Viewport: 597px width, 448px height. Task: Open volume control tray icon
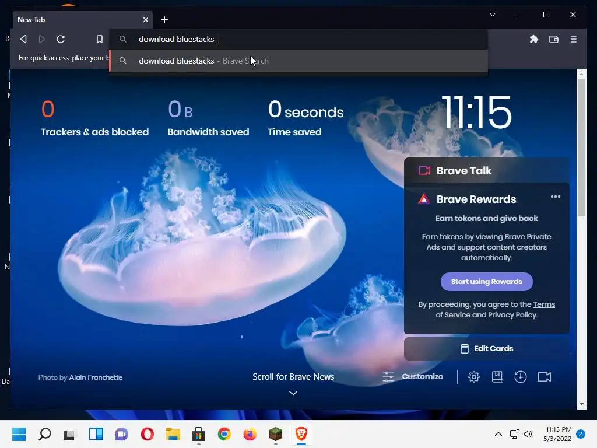[x=528, y=434]
